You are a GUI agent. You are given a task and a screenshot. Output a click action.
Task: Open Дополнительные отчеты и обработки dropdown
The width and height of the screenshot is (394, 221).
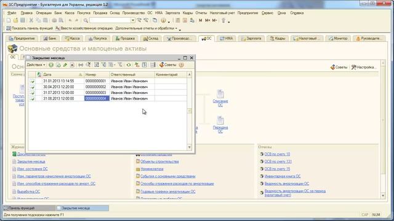147,28
